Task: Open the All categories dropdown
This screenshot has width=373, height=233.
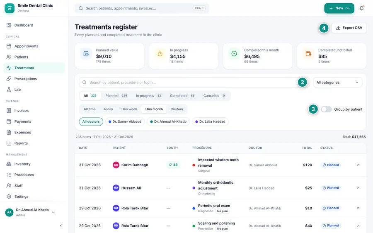Action: point(337,83)
